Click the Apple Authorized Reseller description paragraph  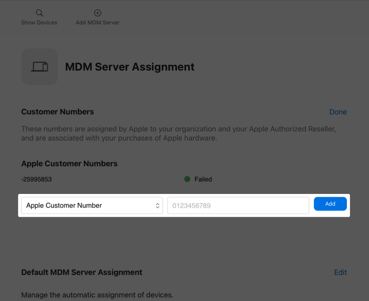(179, 133)
